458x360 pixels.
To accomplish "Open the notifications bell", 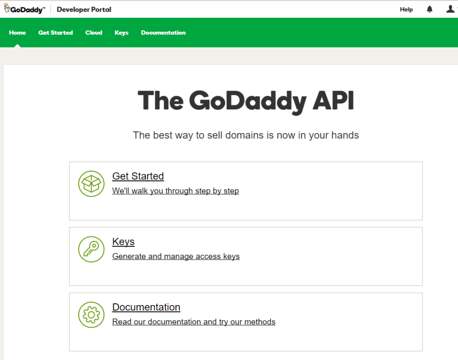I will (x=430, y=9).
